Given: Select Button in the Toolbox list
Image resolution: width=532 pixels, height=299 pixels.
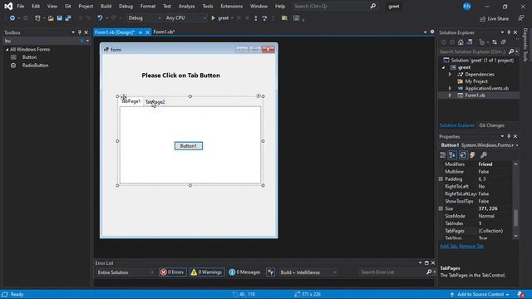Looking at the screenshot, I should [30, 57].
